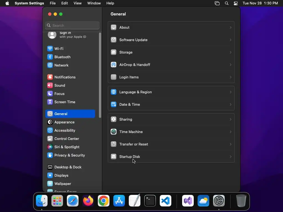Click the menu bar date and time
Screen dimensions: 283x212
tap(260, 3)
